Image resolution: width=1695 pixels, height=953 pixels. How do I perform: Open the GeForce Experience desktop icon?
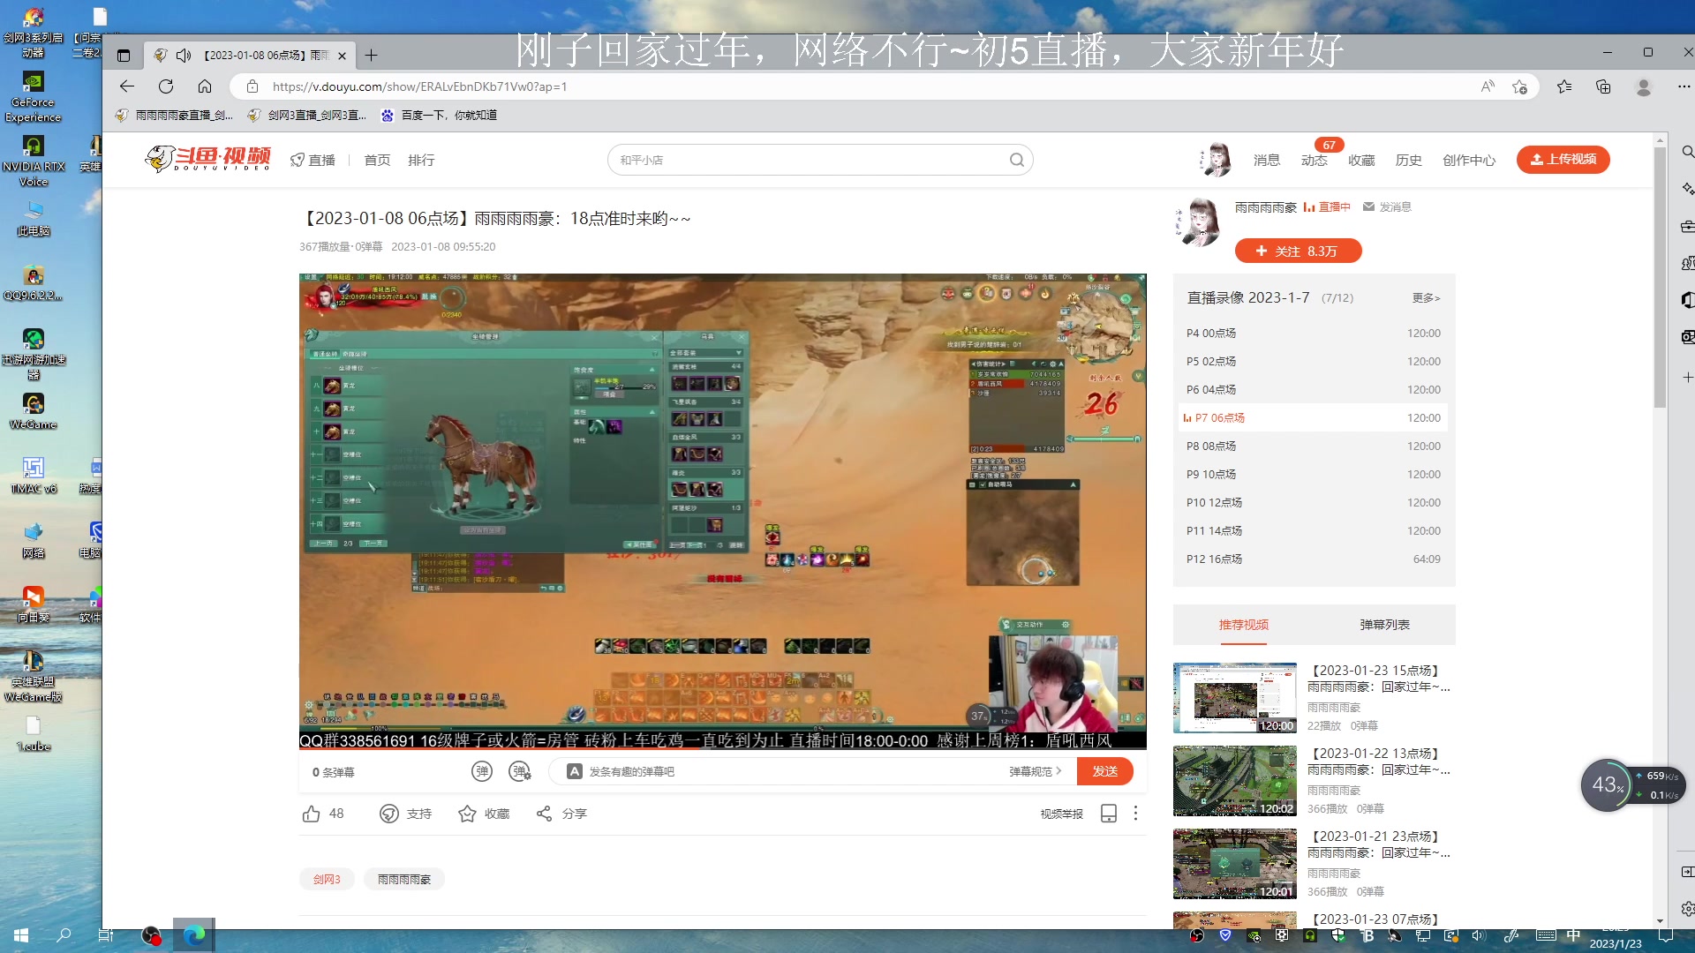[33, 97]
